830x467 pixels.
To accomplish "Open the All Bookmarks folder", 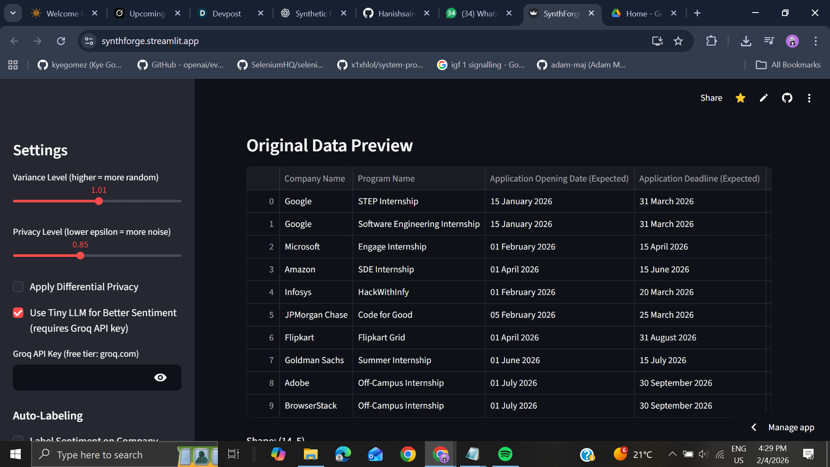I will [x=788, y=65].
